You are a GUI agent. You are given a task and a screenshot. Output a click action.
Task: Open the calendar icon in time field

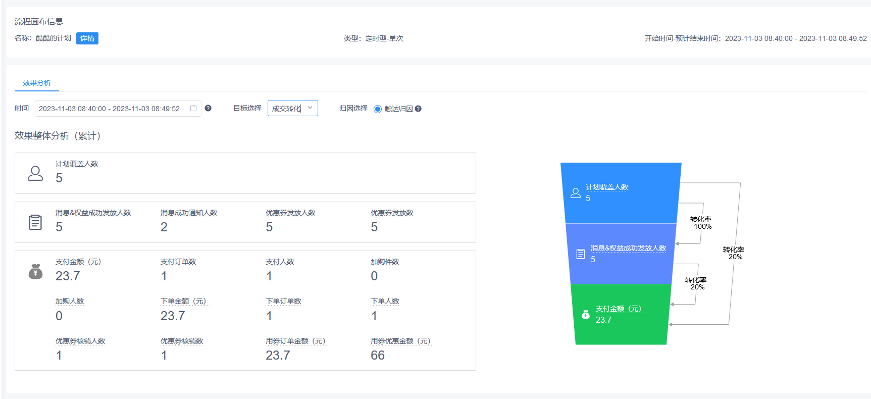(x=193, y=109)
